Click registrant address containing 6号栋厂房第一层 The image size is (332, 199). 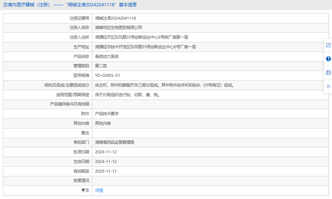(x=141, y=37)
